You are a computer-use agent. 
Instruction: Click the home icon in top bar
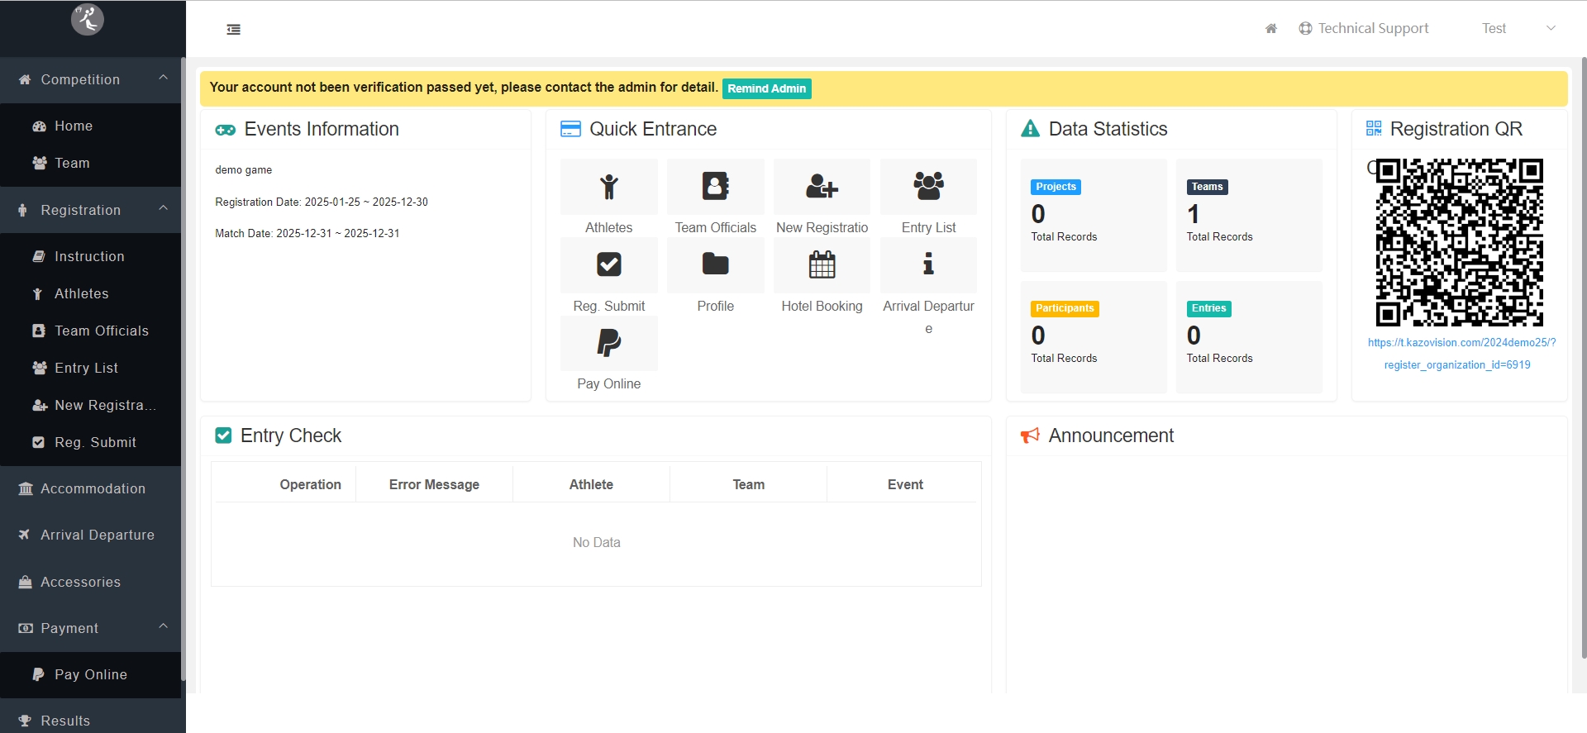pos(1271,29)
